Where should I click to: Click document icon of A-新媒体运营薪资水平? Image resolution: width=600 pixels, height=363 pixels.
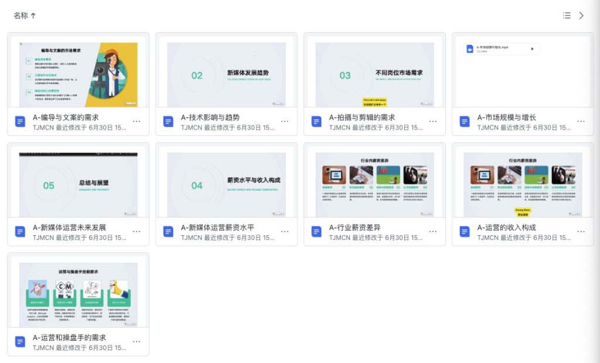pos(169,232)
